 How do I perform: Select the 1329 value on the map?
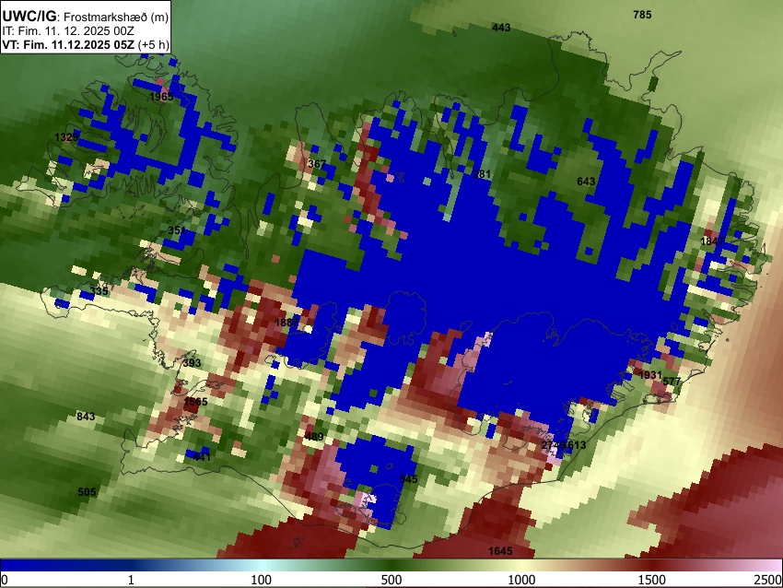66,137
